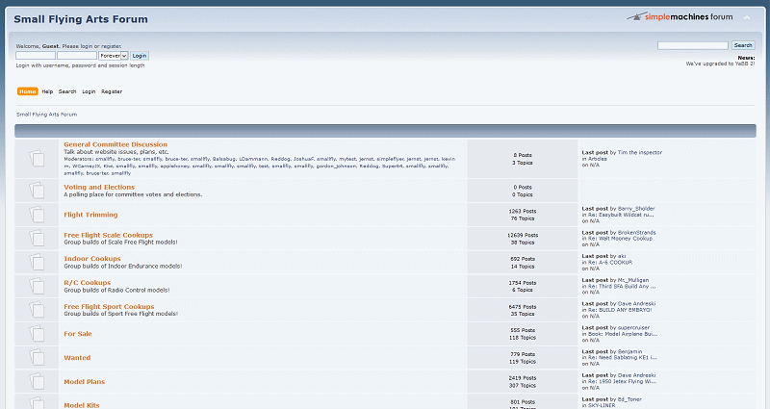Open the Flight Trimming board

tap(90, 215)
